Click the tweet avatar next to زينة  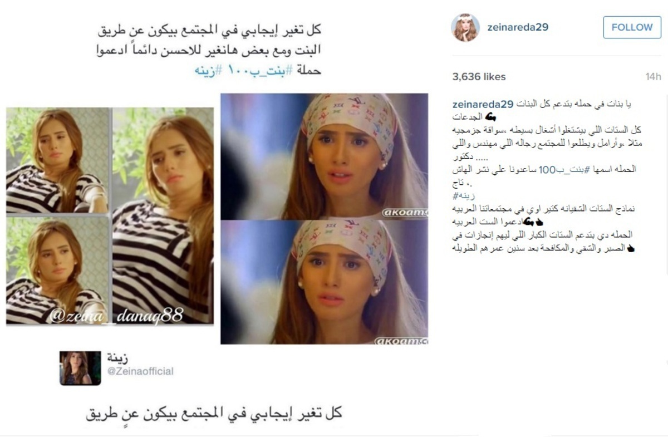[x=80, y=368]
